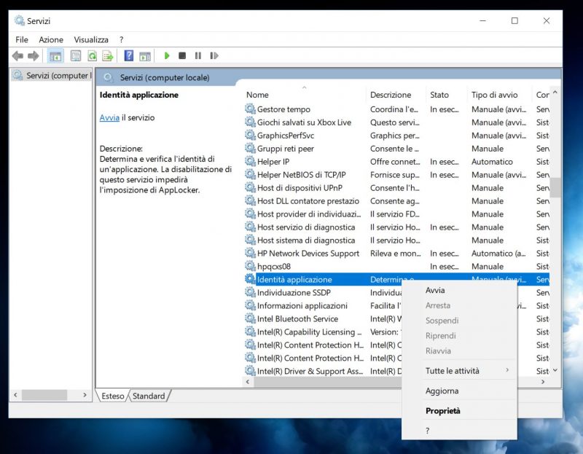Click the blue Help question mark icon
Viewport: 583px width, 454px height.
(x=129, y=56)
